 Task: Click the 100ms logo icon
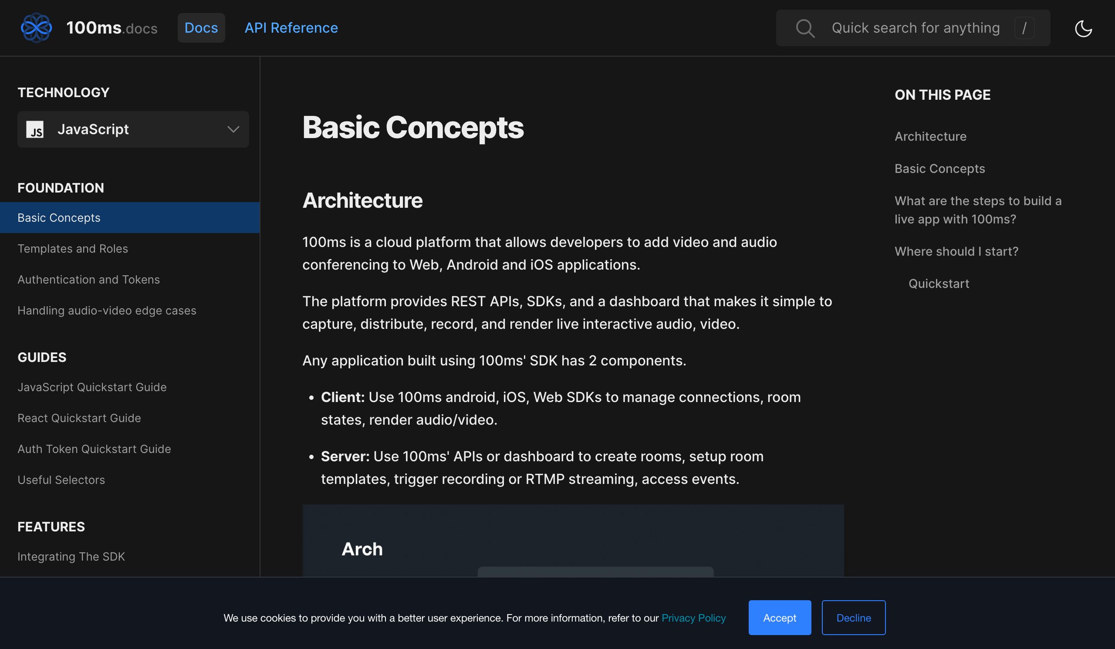point(36,28)
